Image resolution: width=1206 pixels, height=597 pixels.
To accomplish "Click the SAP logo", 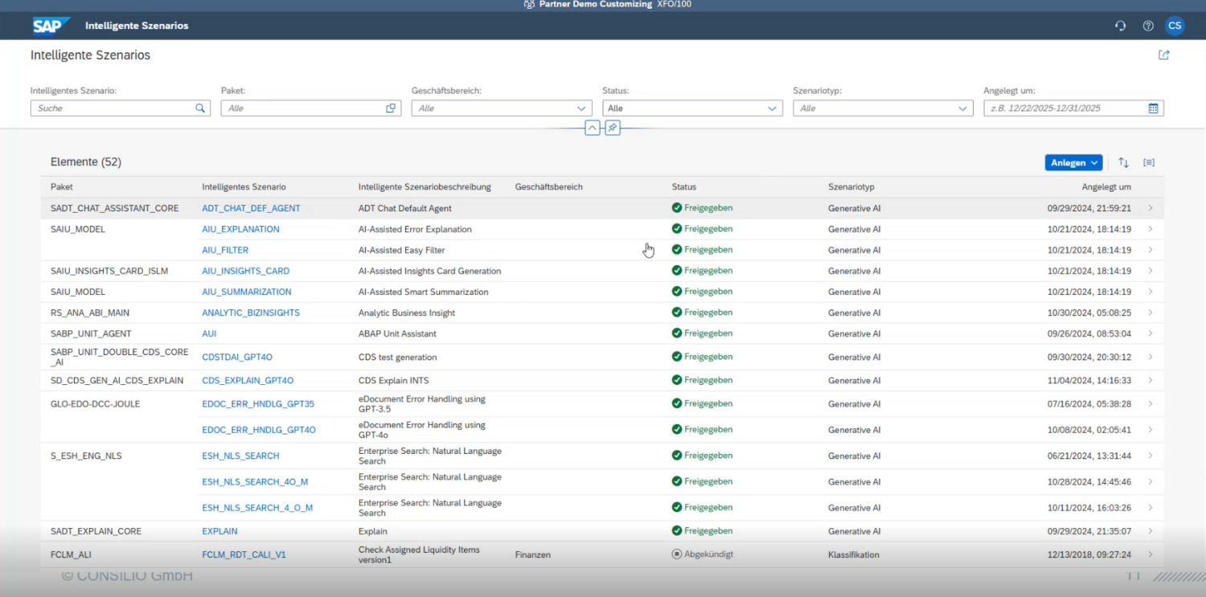I will pyautogui.click(x=51, y=26).
